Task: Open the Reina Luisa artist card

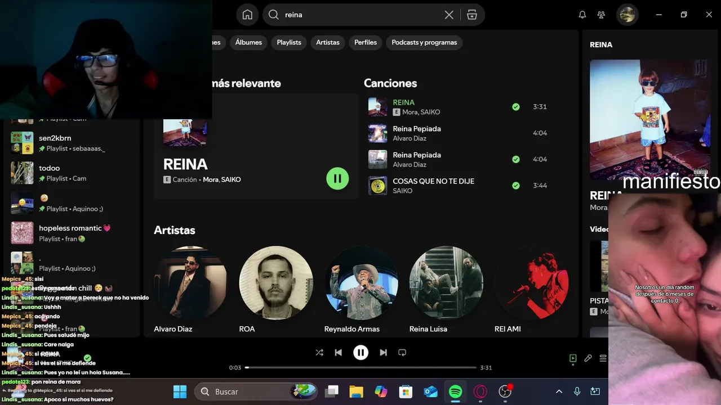Action: click(446, 289)
